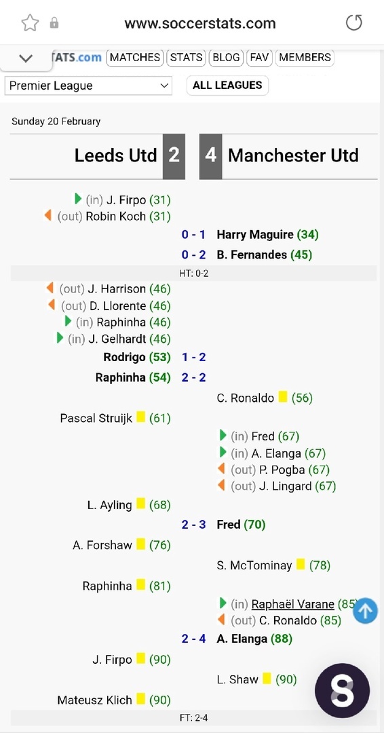Image resolution: width=384 pixels, height=733 pixels.
Task: Go to the BLOG tab
Action: click(x=226, y=58)
